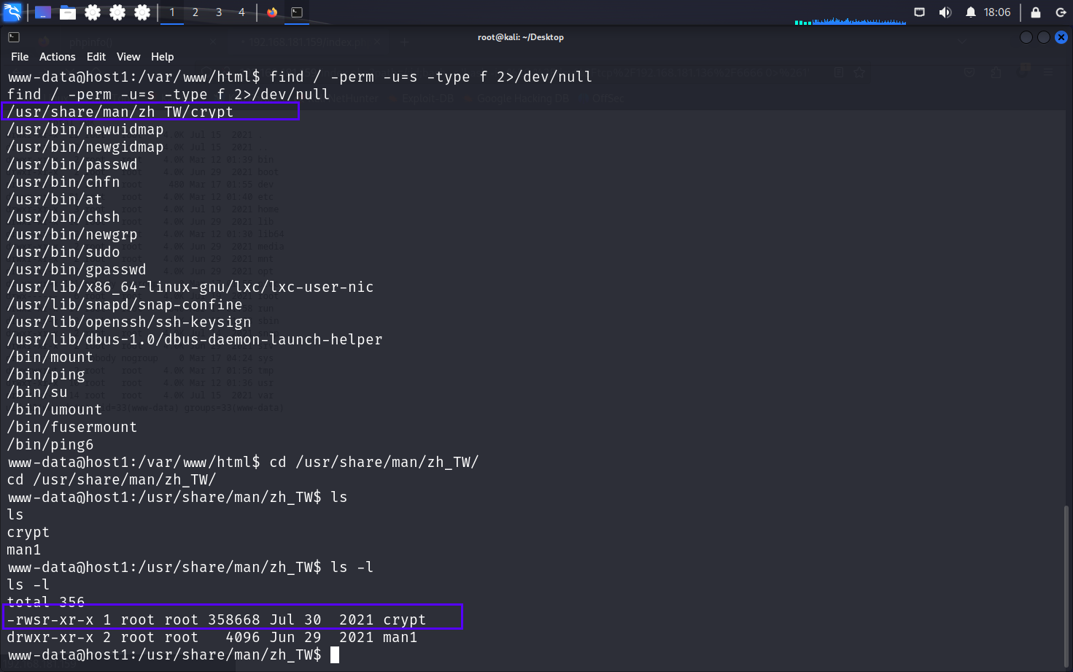Click the 'total 356' output line
The image size is (1073, 672).
point(46,602)
